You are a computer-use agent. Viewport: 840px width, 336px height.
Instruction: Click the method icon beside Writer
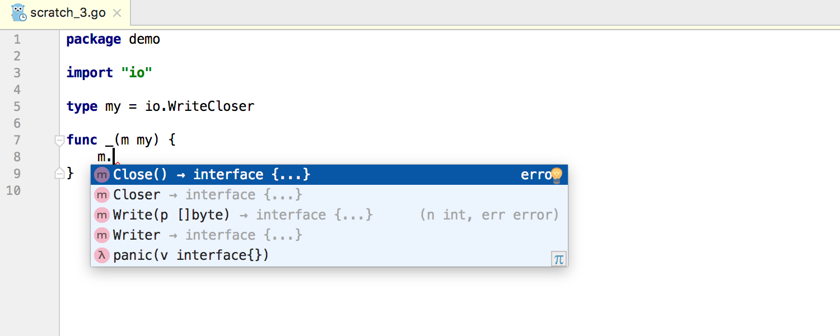[101, 235]
